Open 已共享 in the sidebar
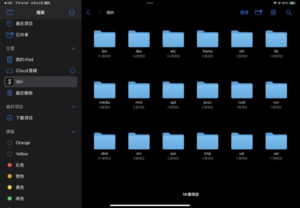The height and width of the screenshot is (208, 300). point(22,35)
